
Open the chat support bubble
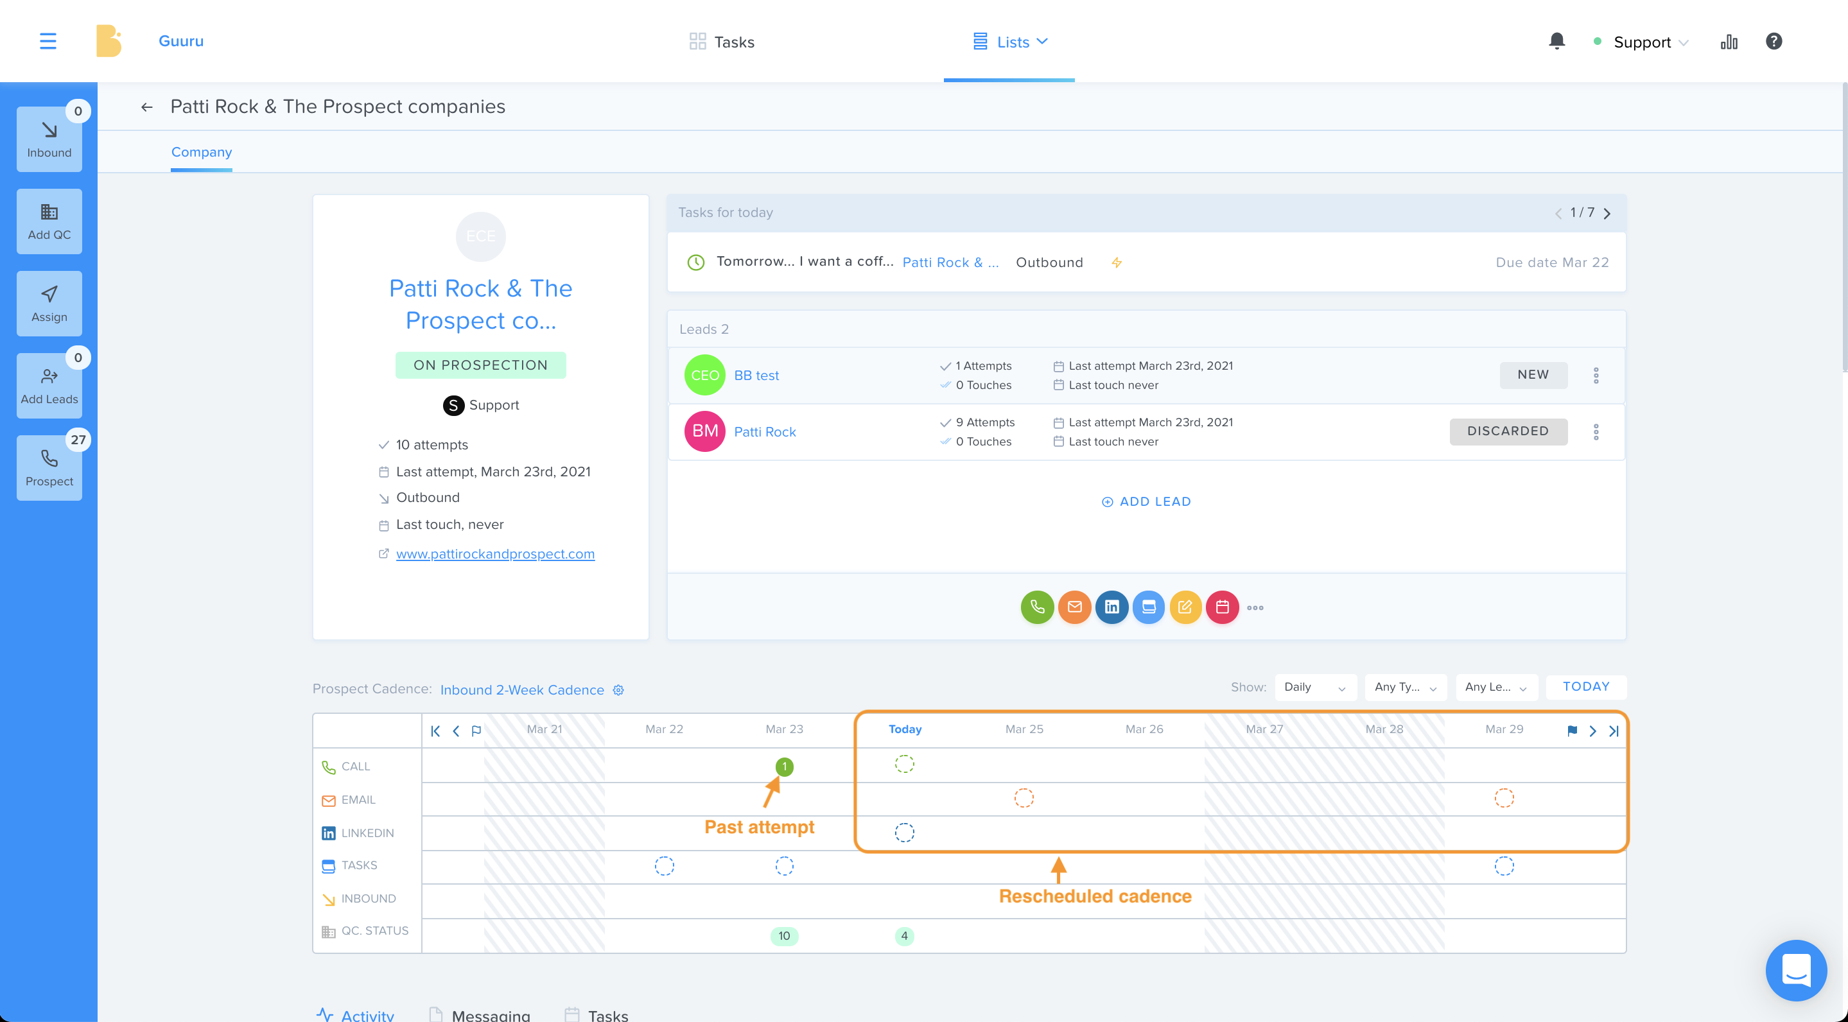pos(1795,969)
